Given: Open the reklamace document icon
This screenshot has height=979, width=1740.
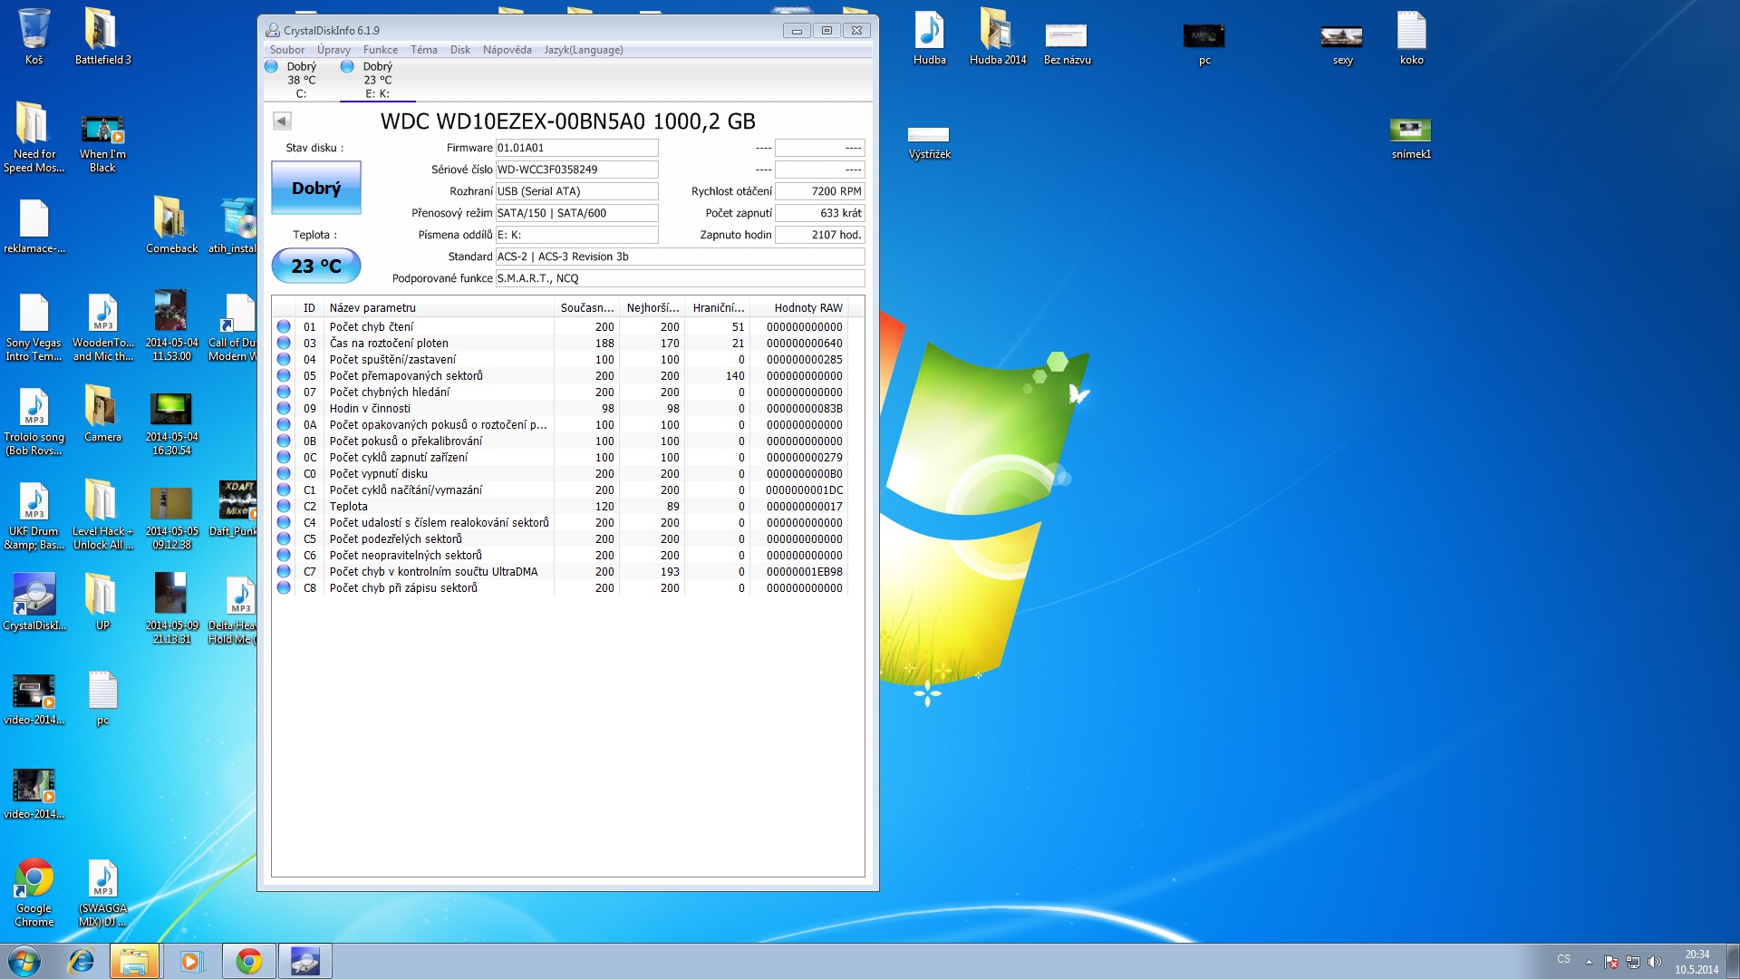Looking at the screenshot, I should point(34,227).
